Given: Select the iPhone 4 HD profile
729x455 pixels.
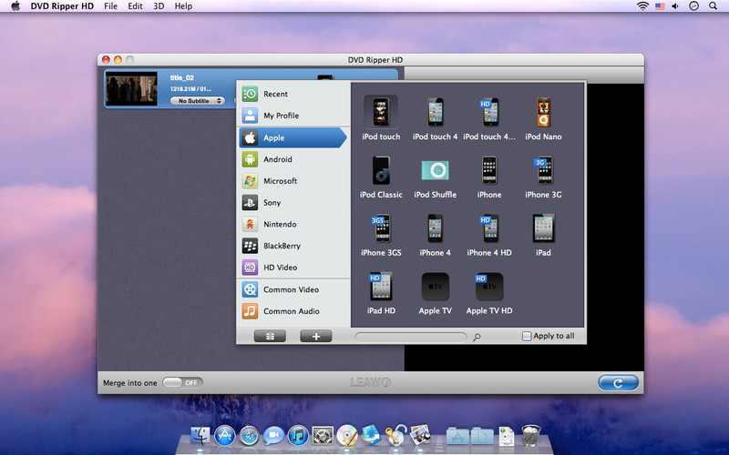Looking at the screenshot, I should click(489, 229).
